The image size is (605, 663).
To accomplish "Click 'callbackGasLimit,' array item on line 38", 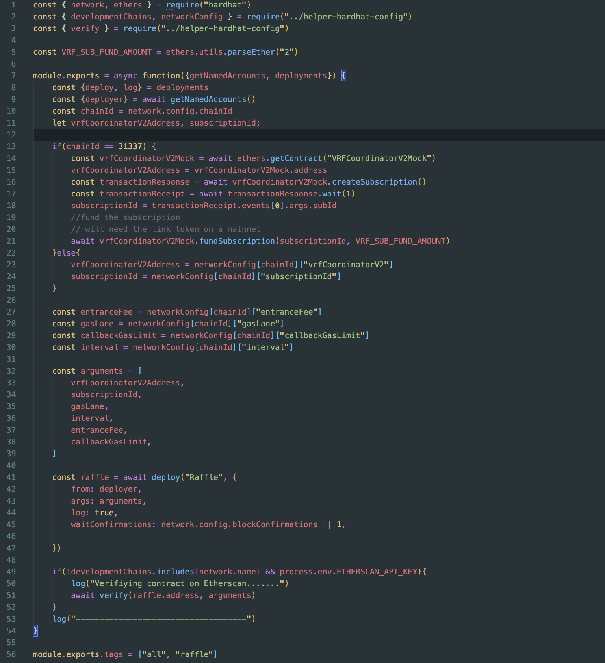I will pos(111,442).
